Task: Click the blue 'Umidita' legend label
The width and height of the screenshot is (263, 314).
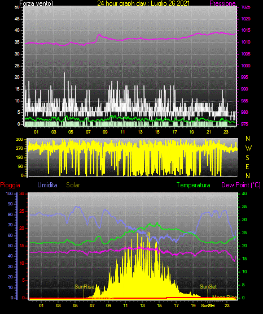Action: point(47,185)
